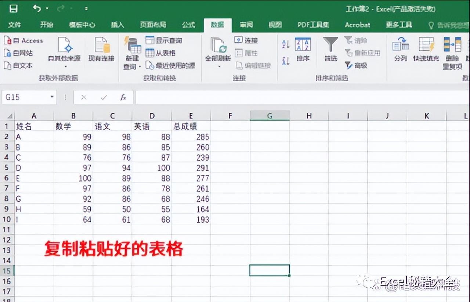Click the formula bar confirm checkmark

[104, 97]
